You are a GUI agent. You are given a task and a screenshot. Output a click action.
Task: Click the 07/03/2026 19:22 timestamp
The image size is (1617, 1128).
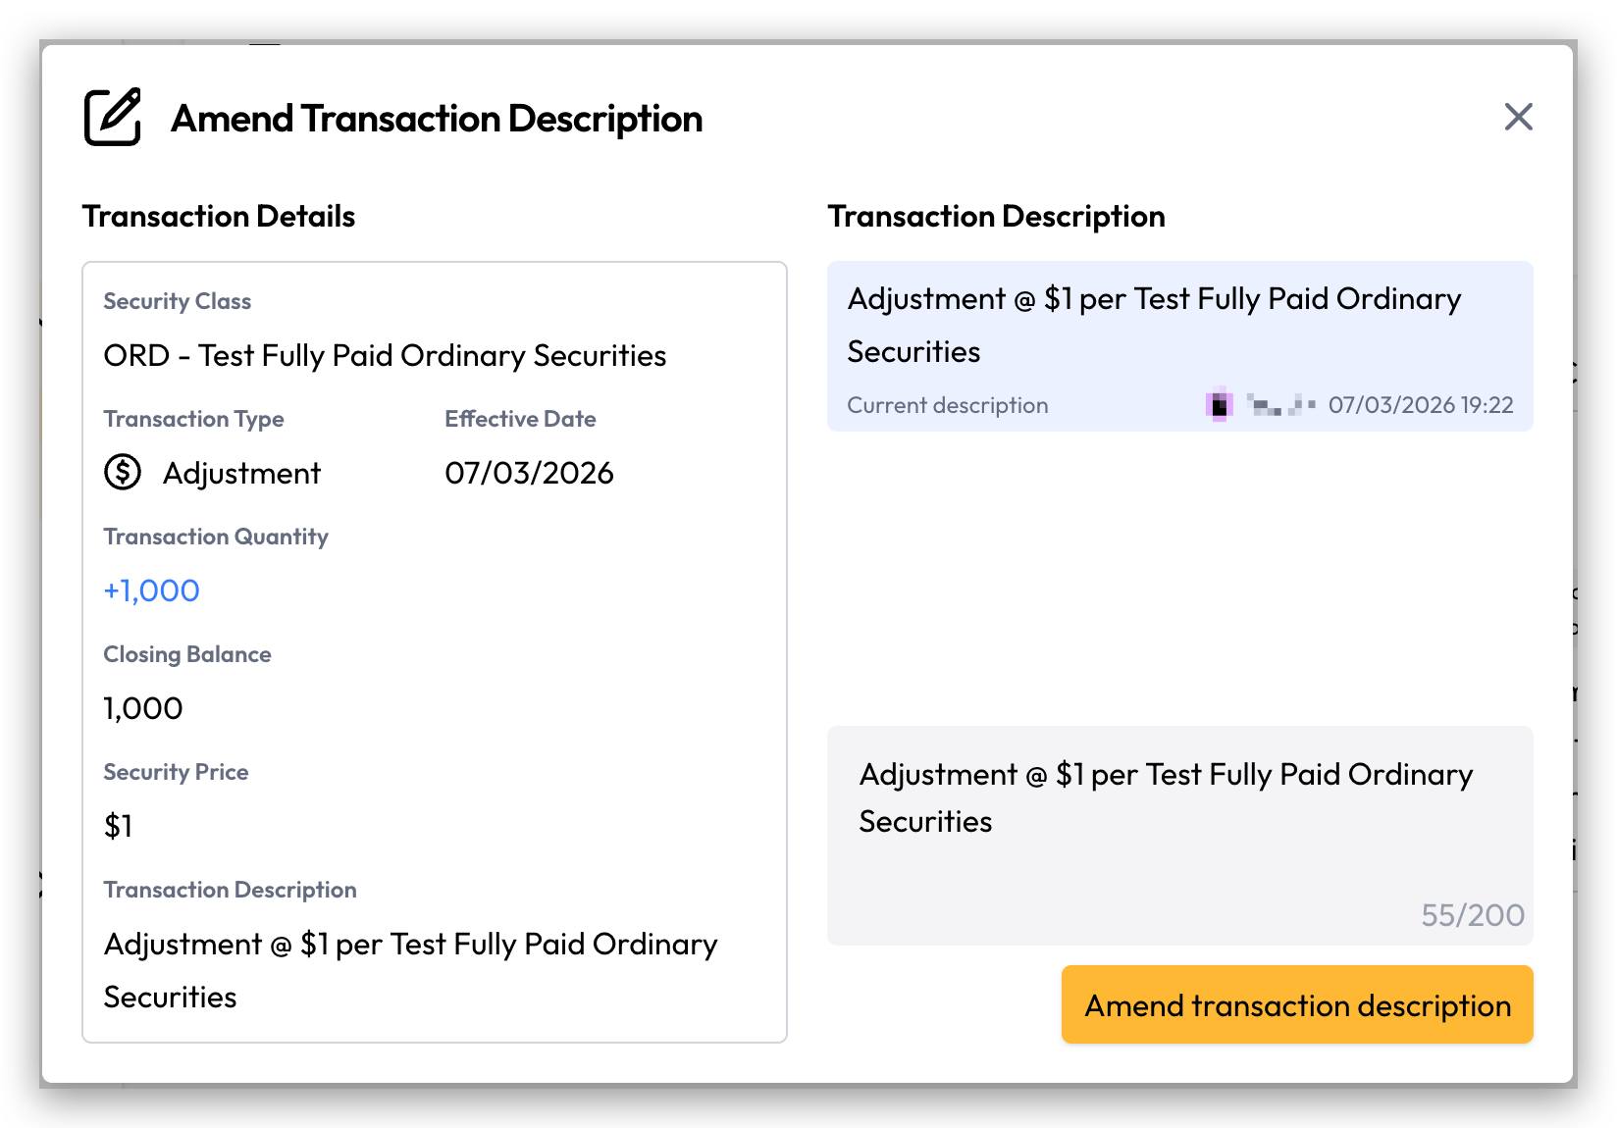tap(1421, 405)
